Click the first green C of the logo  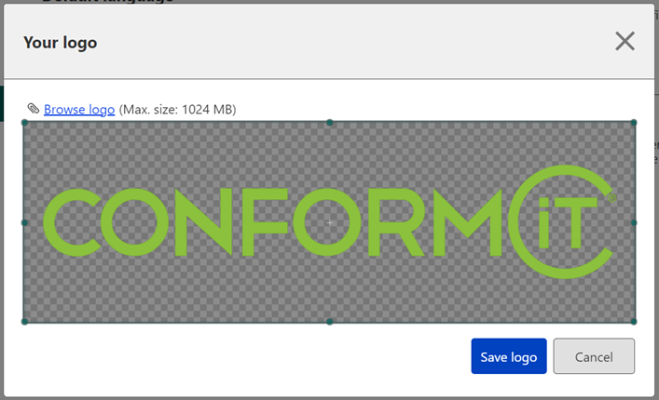tap(72, 222)
